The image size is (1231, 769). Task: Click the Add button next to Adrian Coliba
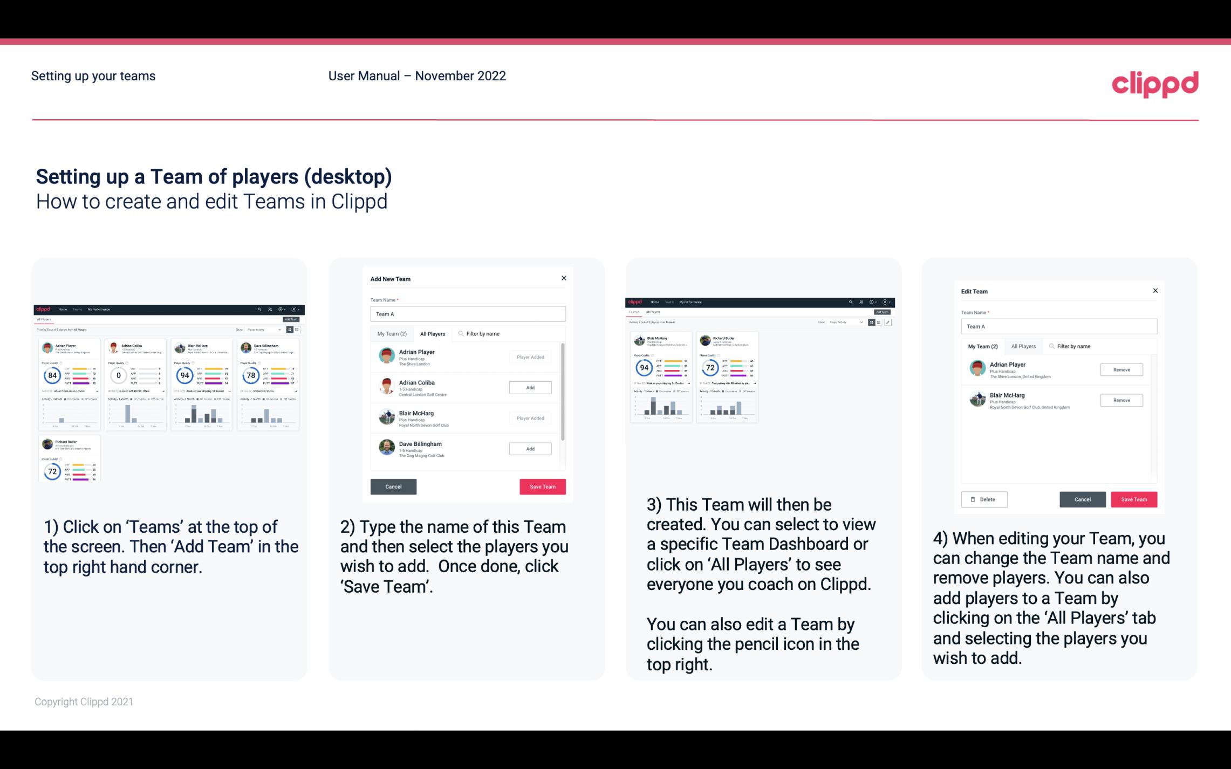(x=530, y=387)
